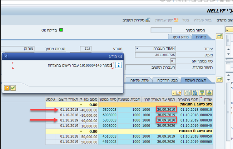
Task: Switch to the מידע נוסף tab
Action: (x=180, y=37)
